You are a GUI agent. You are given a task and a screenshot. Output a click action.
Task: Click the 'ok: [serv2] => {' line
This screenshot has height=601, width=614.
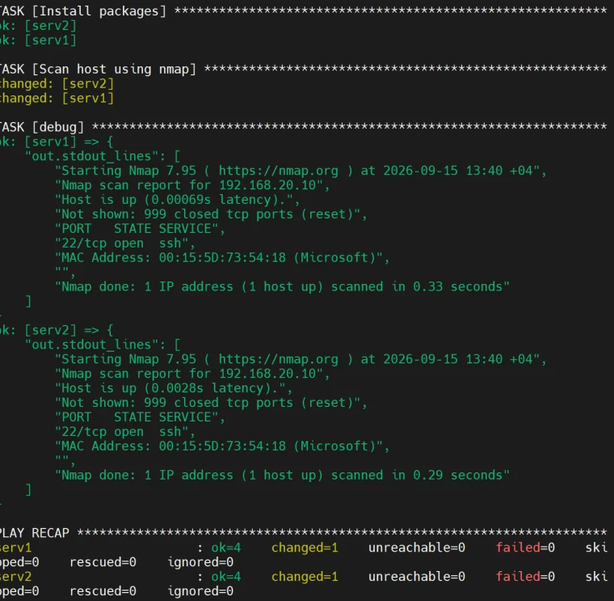click(57, 330)
